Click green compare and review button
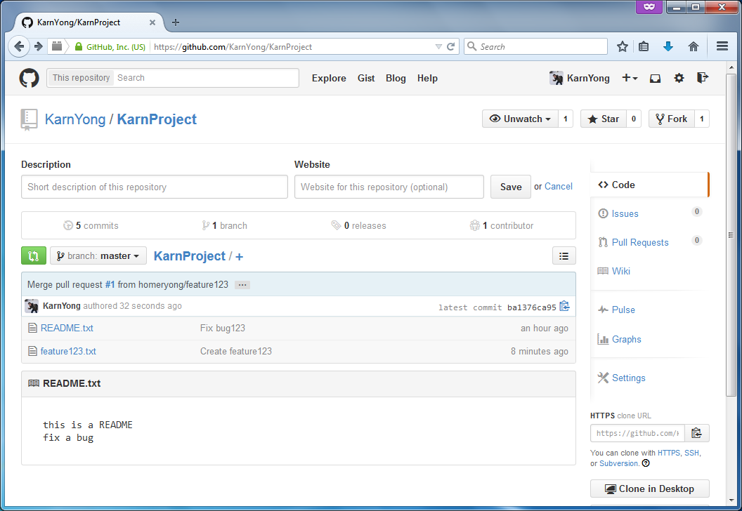 coord(33,256)
